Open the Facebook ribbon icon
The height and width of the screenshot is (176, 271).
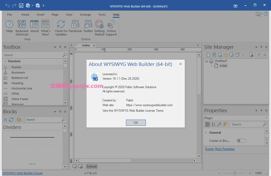(75, 26)
